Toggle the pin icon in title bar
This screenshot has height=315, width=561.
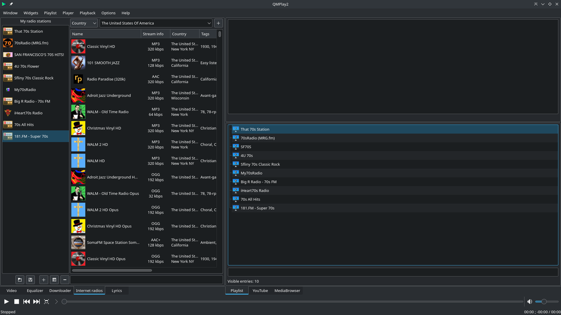(x=11, y=4)
